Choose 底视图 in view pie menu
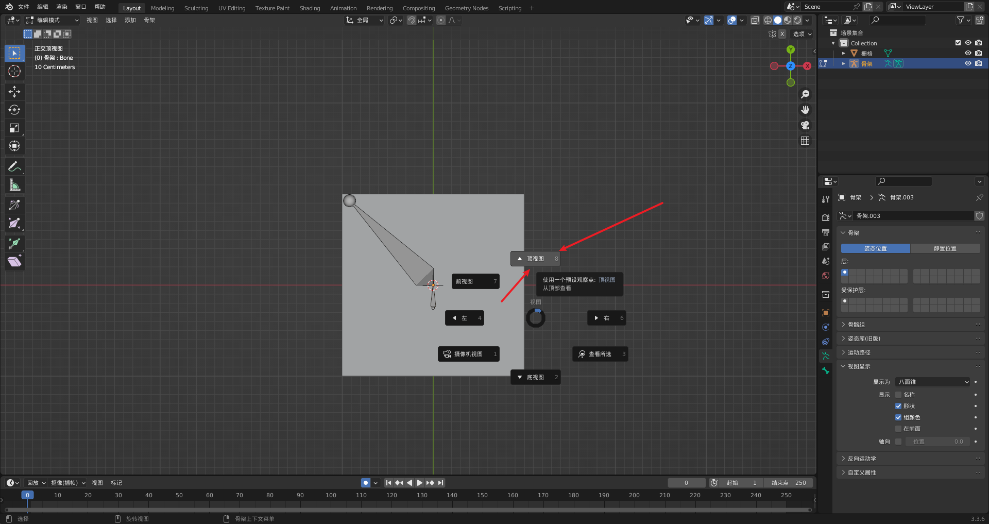The image size is (989, 524). pyautogui.click(x=535, y=377)
